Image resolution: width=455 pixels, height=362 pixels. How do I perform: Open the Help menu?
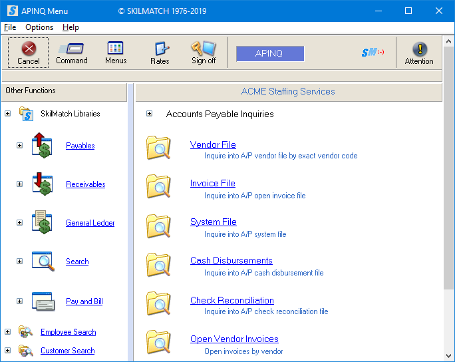71,27
